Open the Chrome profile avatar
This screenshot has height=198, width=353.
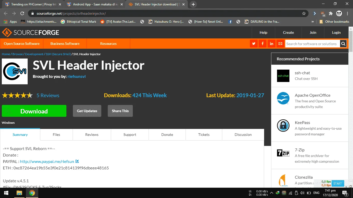(339, 13)
